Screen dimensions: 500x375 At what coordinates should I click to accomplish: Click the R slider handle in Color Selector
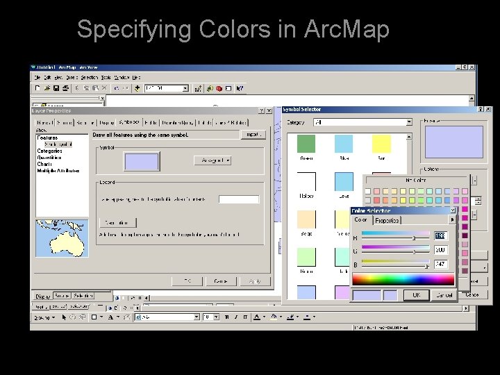414,238
